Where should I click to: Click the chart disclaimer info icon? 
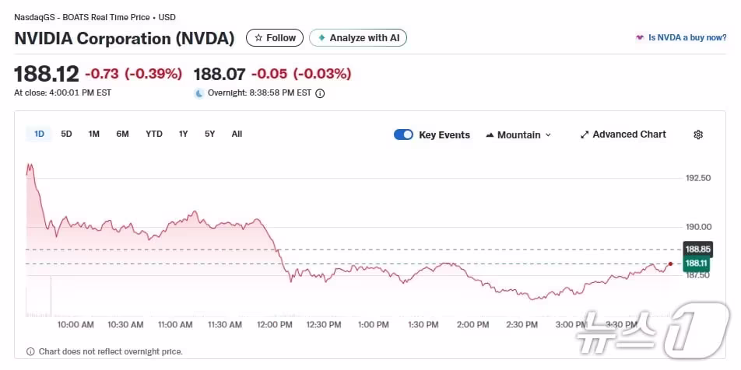pos(30,351)
